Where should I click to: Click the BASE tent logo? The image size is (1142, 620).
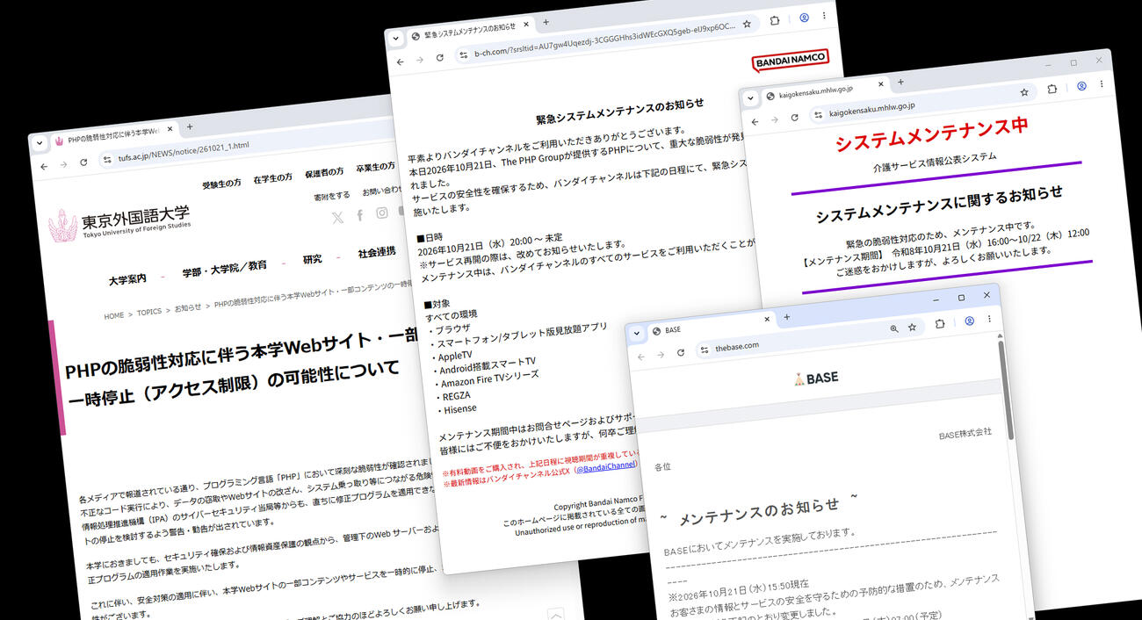(x=816, y=378)
